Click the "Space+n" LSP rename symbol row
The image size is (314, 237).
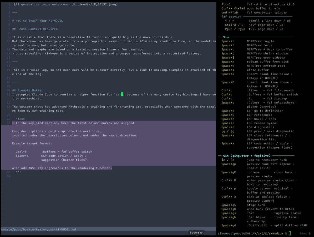click(x=250, y=123)
